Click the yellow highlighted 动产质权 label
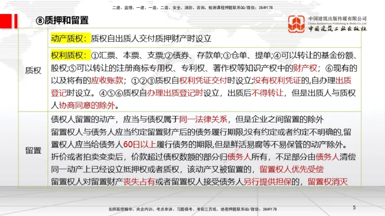This screenshot has width=385, height=216. click(70, 38)
